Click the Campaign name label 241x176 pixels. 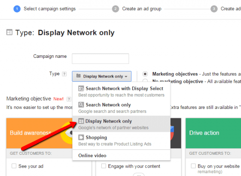coord(50,56)
